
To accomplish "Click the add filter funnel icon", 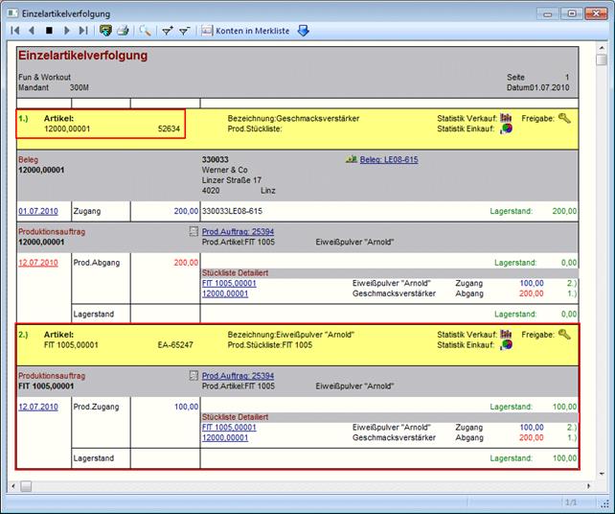I will 167,31.
